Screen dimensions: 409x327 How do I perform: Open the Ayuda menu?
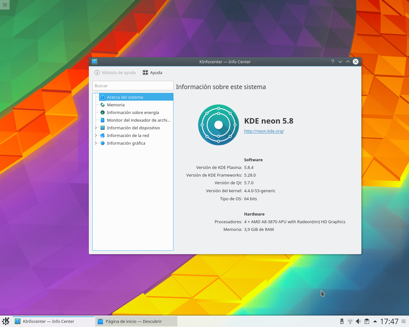[152, 72]
